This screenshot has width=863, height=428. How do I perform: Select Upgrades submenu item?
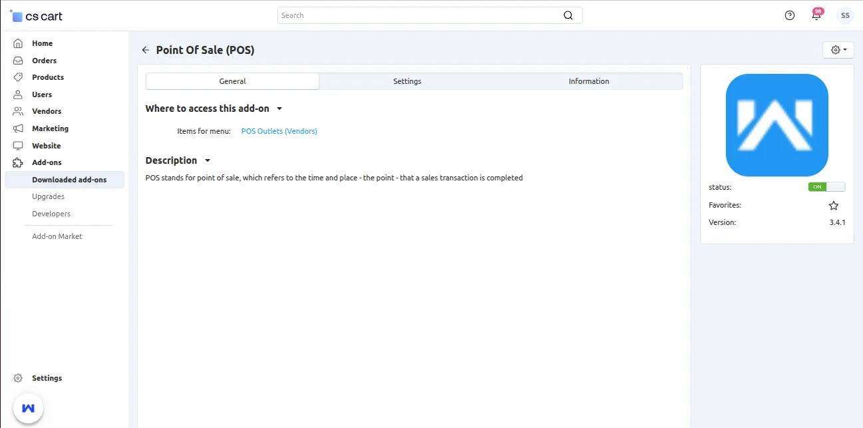pos(49,196)
